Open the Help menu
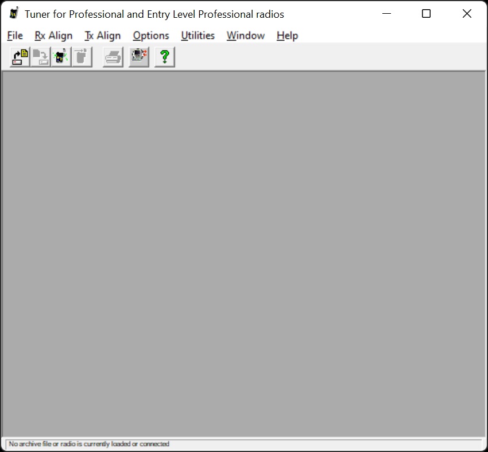 tap(287, 36)
